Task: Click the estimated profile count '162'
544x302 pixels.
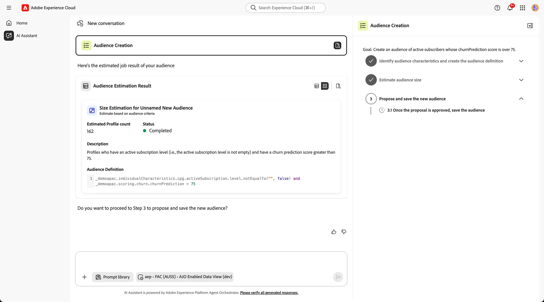Action: pos(90,131)
